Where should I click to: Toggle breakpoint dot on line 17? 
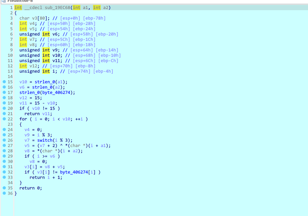4,92
